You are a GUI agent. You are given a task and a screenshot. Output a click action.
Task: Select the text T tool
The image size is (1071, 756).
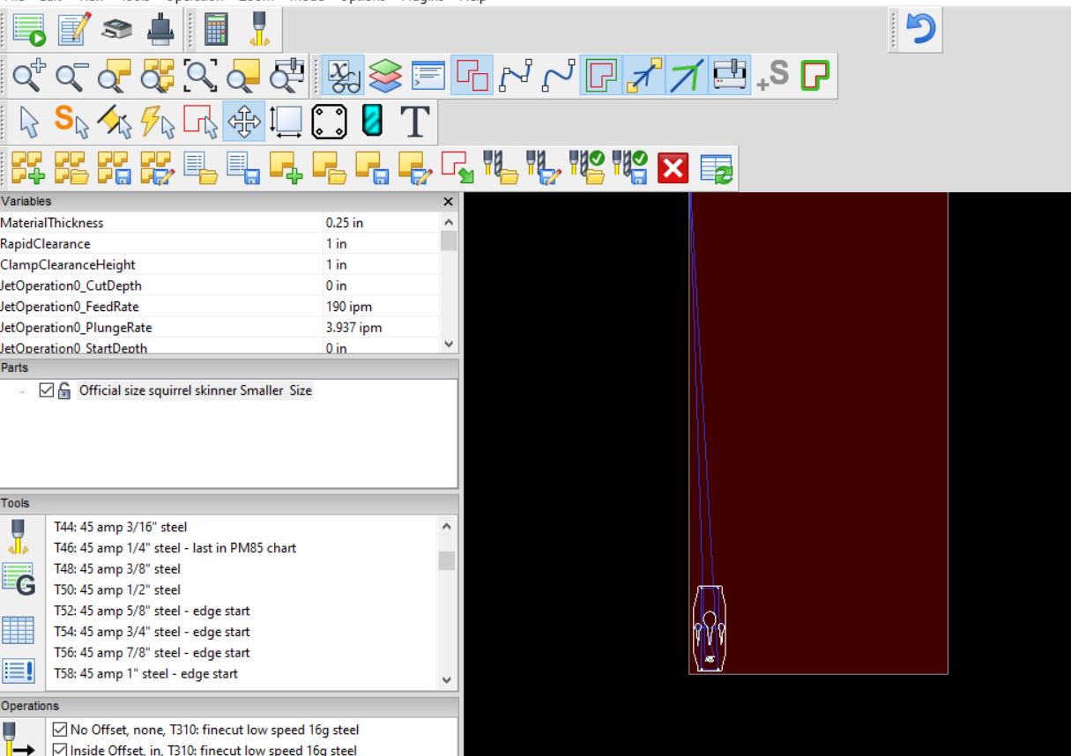tap(413, 122)
